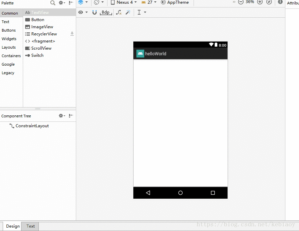Select the Nexus 4 device dropdown

[x=124, y=2]
